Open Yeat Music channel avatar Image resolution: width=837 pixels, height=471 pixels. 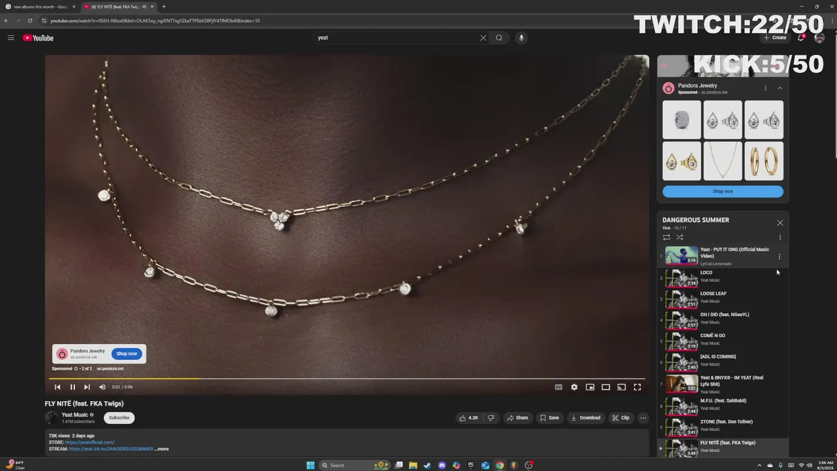click(x=51, y=417)
